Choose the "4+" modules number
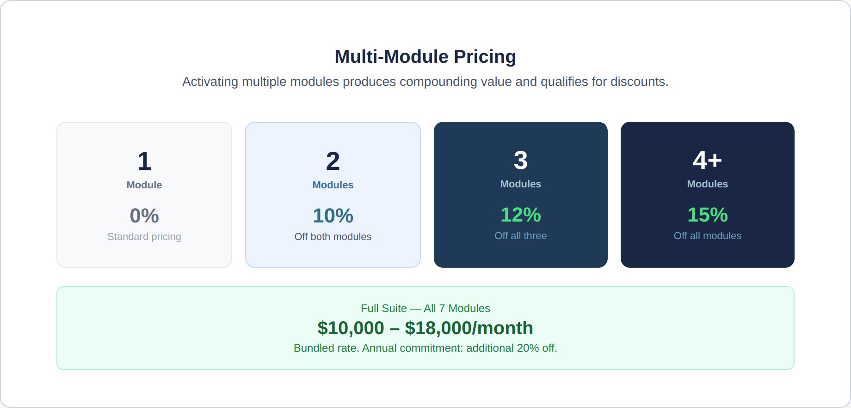This screenshot has width=851, height=408. 707,160
